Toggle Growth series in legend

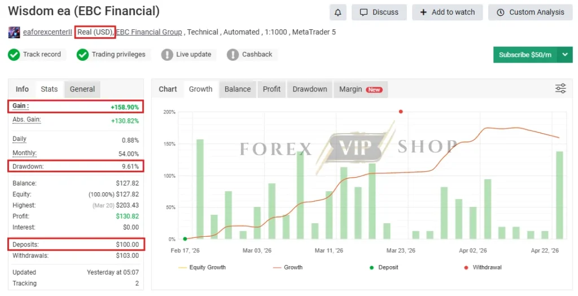(287, 268)
